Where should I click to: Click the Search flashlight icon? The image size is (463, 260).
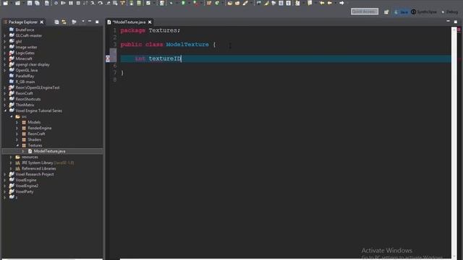click(x=245, y=3)
